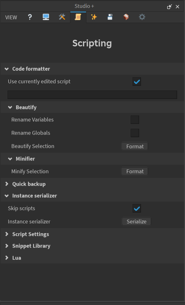185x305 pixels.
Task: Open the Help panel via question mark icon
Action: [30, 17]
